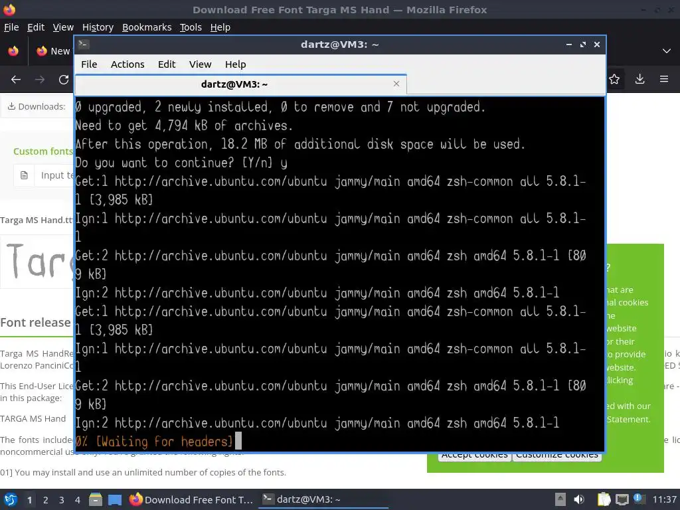The height and width of the screenshot is (510, 680).
Task: Bookmark this page with the star icon
Action: coord(614,79)
